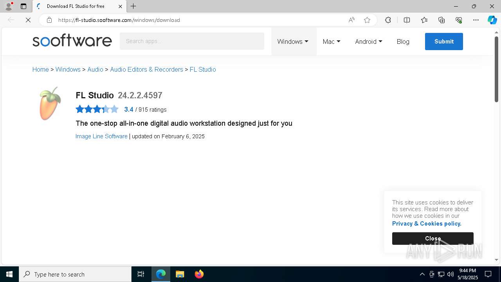
Task: Open the clock and date flyout
Action: tap(468, 274)
